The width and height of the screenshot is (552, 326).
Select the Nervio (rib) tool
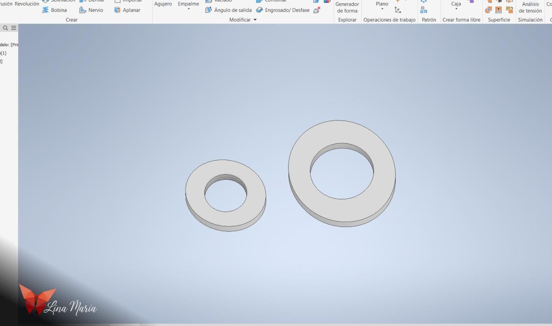[x=91, y=10]
